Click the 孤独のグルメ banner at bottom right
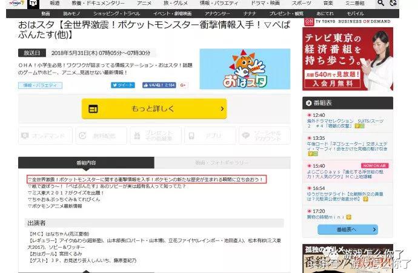 (x=348, y=258)
